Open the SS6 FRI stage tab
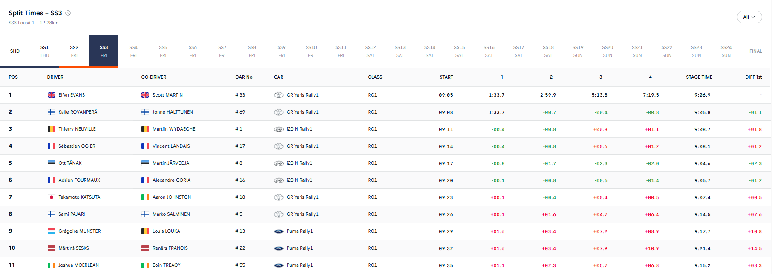The image size is (772, 274). (x=193, y=51)
